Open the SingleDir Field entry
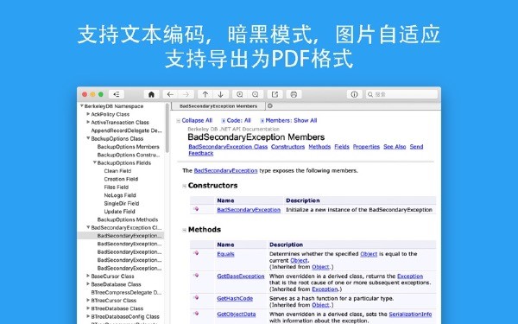Viewport: 518px width, 324px height. coord(122,203)
